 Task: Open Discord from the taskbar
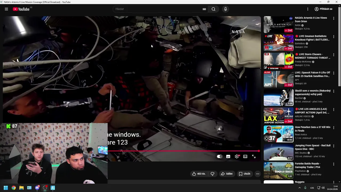[x=37, y=188]
